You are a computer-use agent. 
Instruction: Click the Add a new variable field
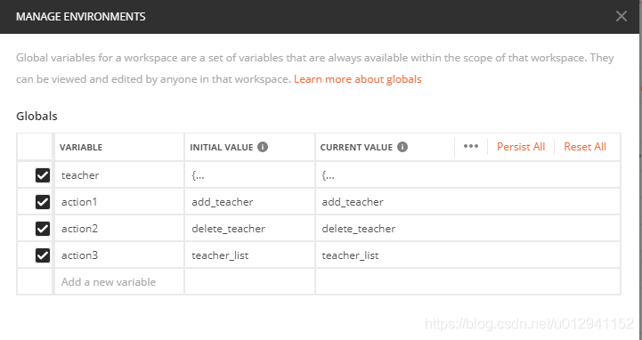pyautogui.click(x=119, y=282)
